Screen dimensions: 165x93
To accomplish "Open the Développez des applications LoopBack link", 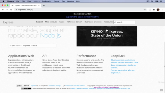I will 124,64.
